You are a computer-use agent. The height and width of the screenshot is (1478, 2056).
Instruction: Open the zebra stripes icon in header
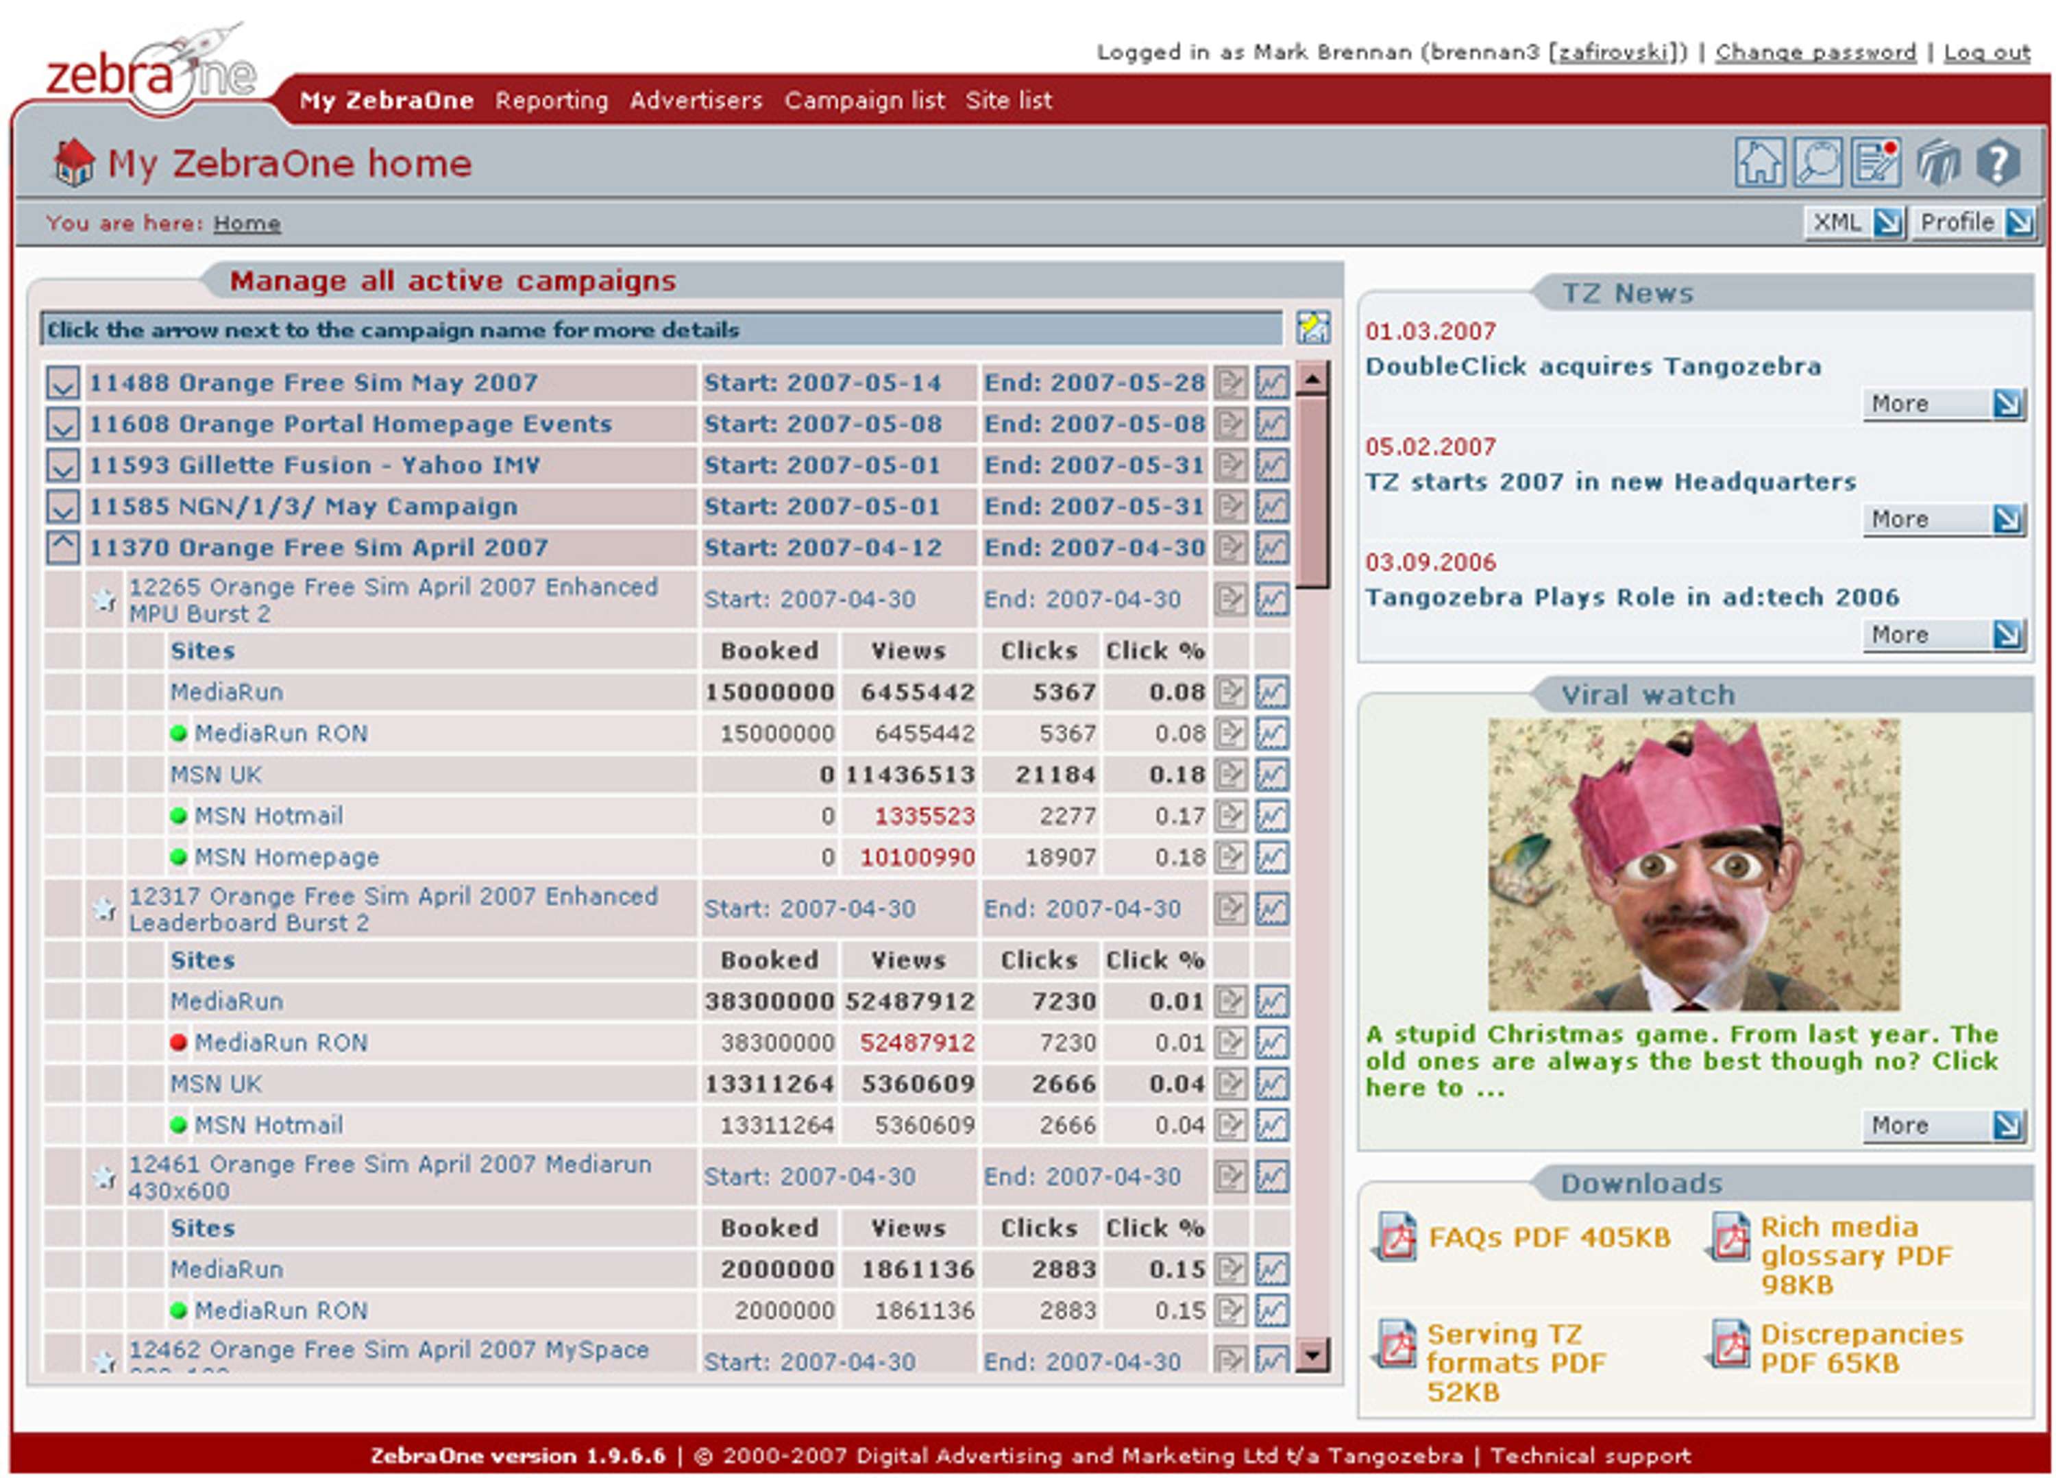[1938, 164]
